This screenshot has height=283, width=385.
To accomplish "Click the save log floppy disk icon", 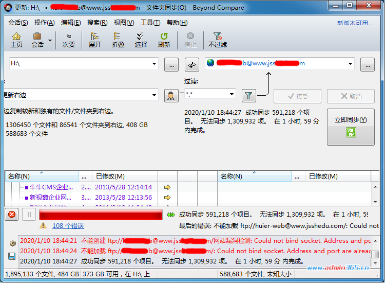I will [x=12, y=256].
